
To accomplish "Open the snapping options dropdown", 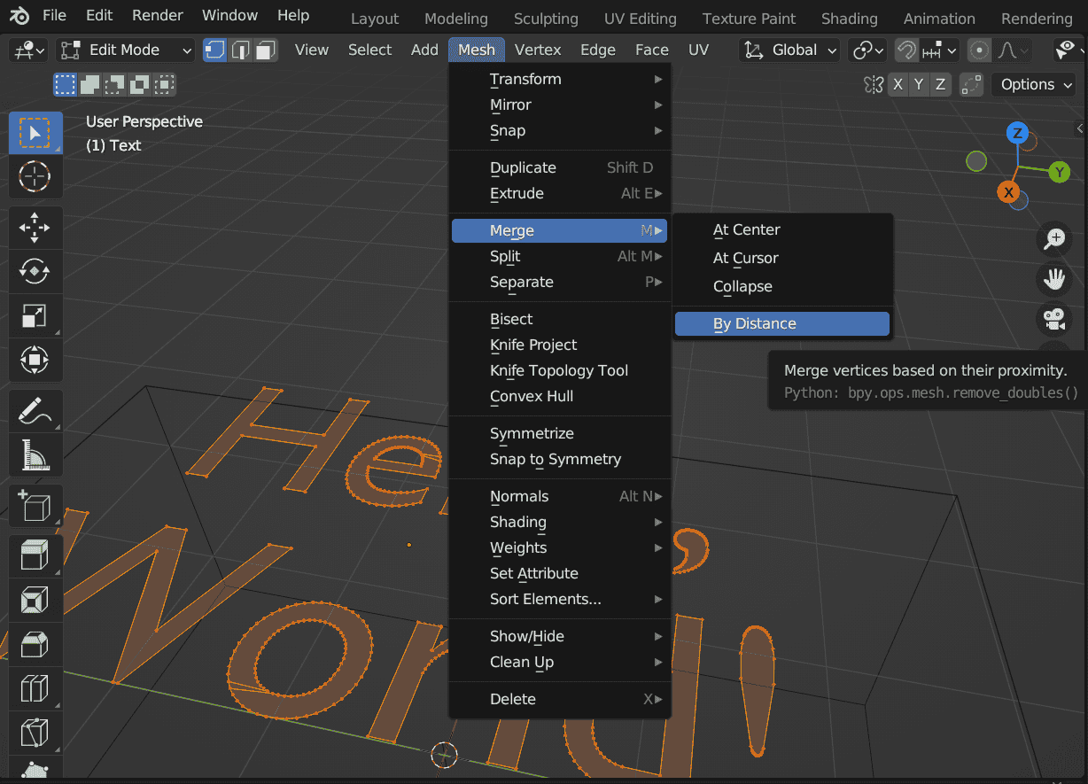I will pos(940,50).
